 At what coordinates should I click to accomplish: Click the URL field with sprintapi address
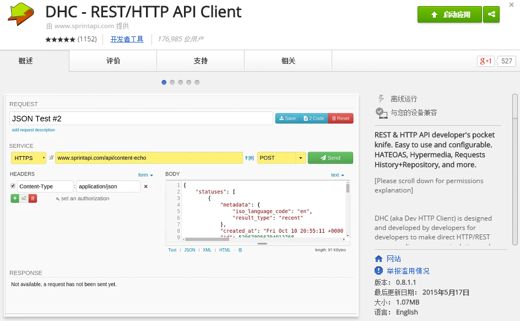coord(149,158)
